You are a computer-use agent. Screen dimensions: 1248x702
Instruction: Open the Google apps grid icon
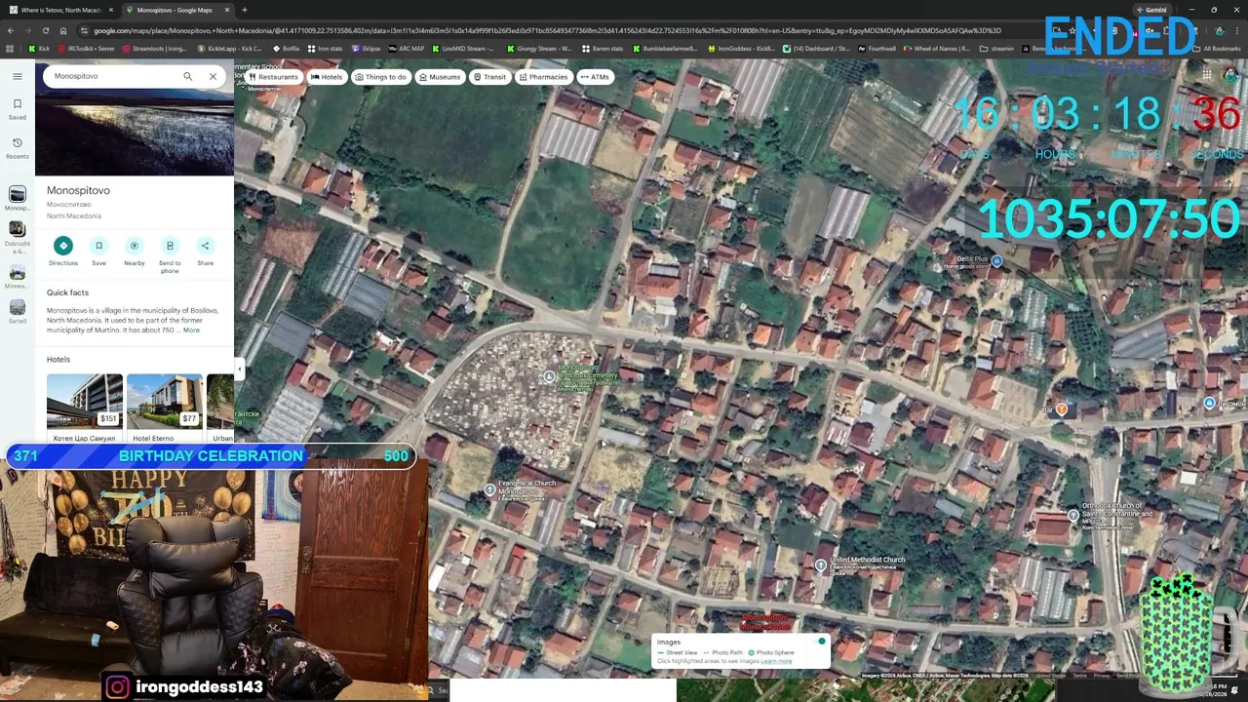point(1206,75)
